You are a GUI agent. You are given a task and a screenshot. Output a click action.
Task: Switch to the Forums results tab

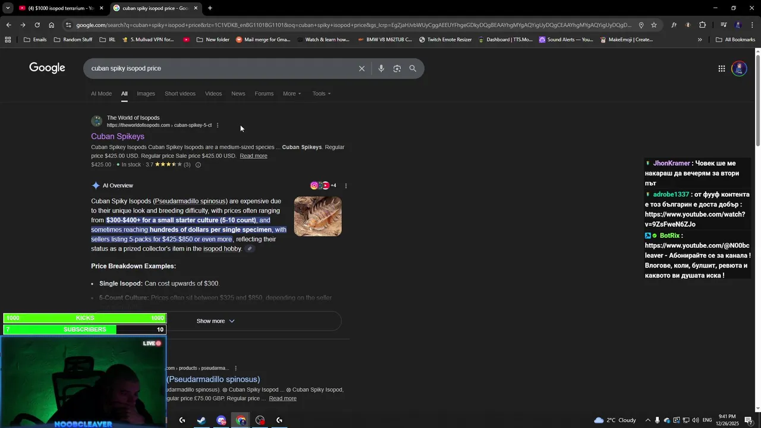point(264,93)
